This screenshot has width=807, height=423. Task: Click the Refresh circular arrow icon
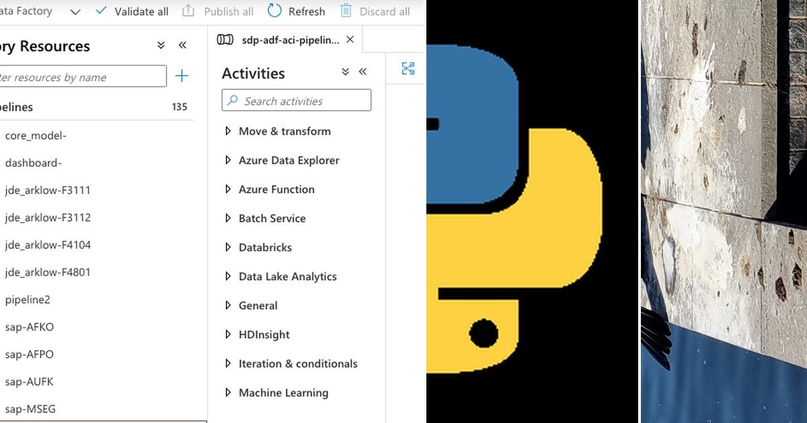coord(274,11)
